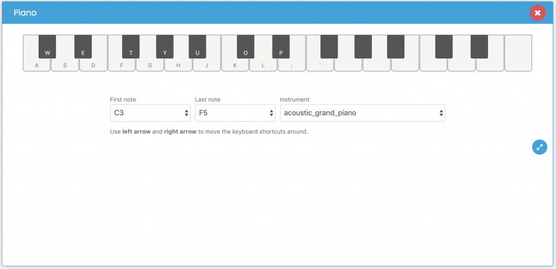Screen dimensions: 556x269
Task: Play the white piano key labeled H
Action: [x=178, y=65]
